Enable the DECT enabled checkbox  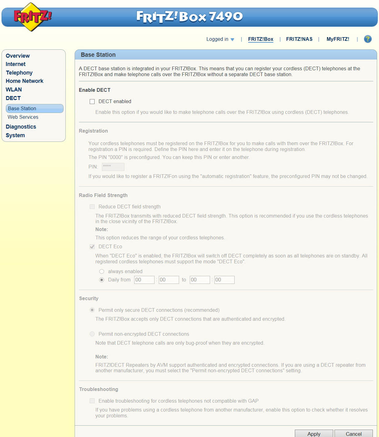[92, 102]
